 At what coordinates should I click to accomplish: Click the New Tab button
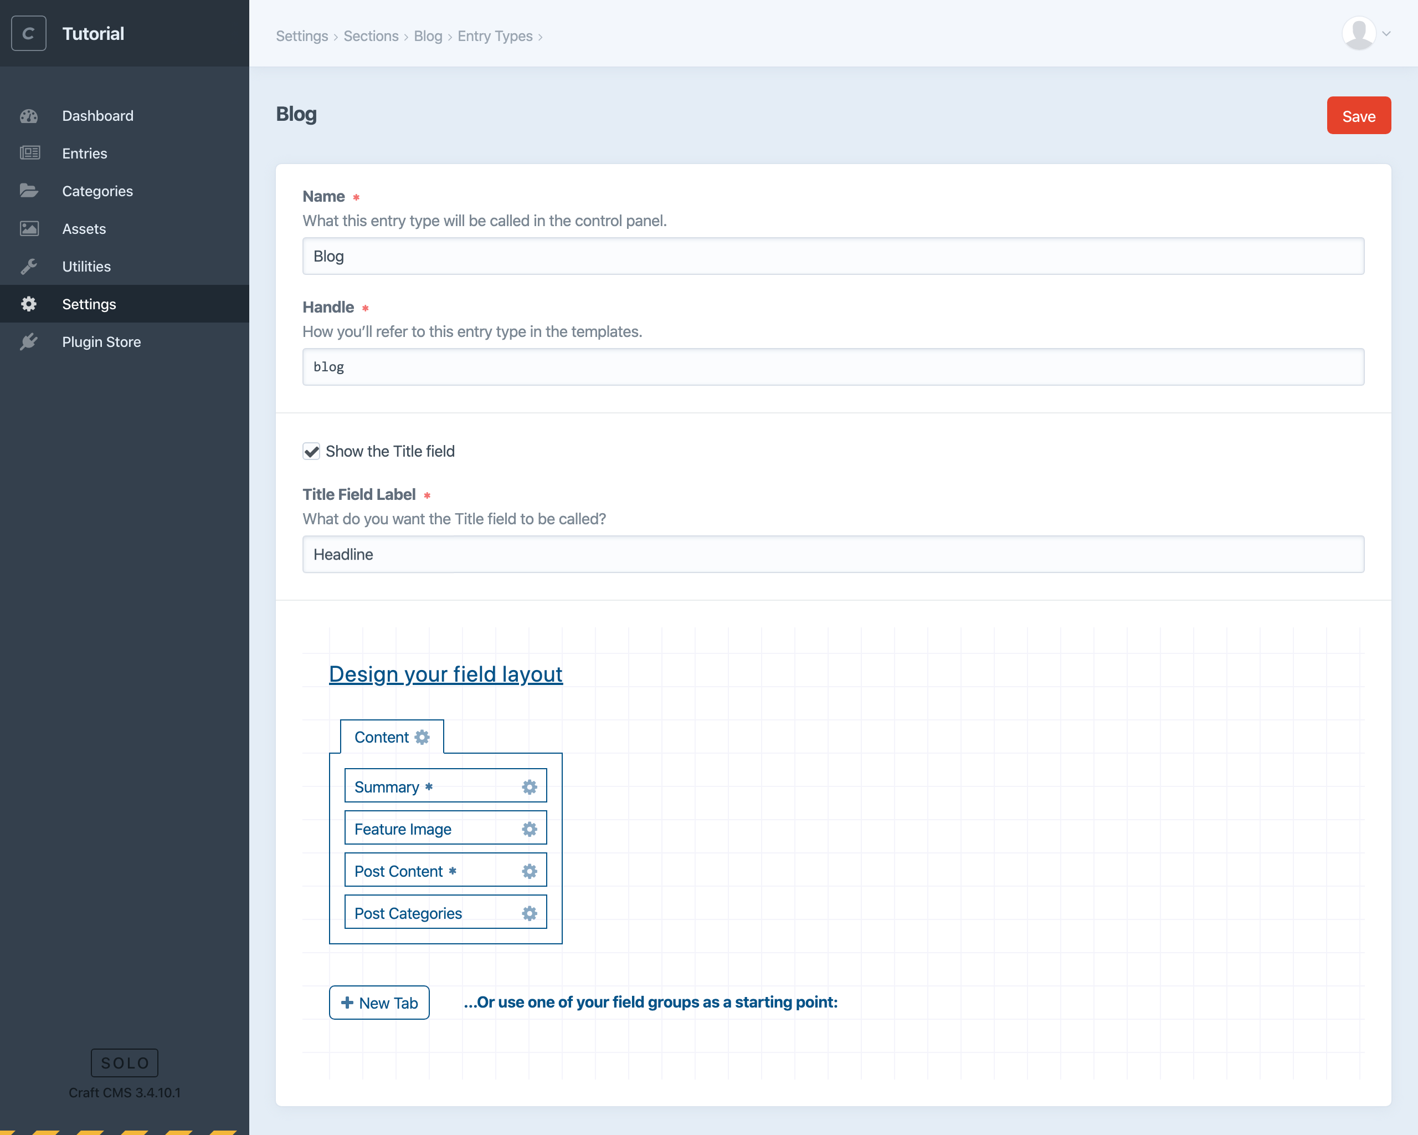click(x=379, y=1003)
